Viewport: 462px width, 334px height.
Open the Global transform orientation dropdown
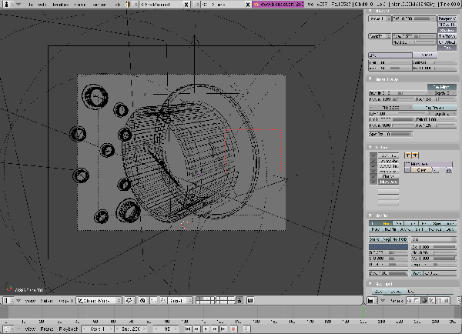(x=180, y=301)
